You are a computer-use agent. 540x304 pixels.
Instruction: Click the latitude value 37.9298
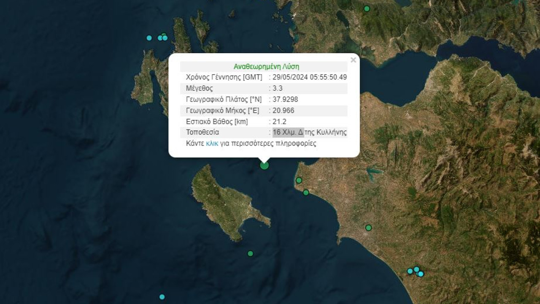click(x=286, y=99)
